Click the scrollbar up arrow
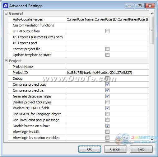Viewport: 158px width, 157px height. tap(152, 13)
